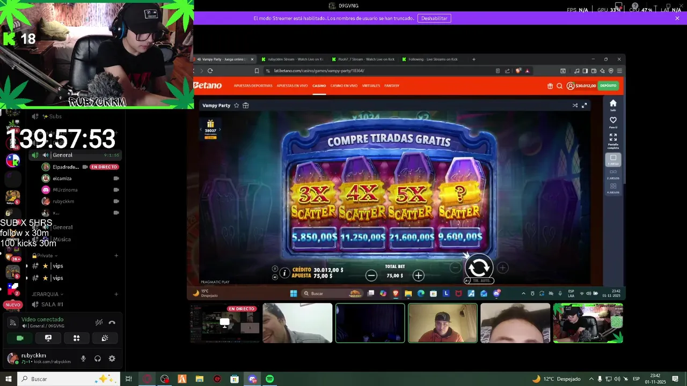The width and height of the screenshot is (687, 386).
Task: Mute the Discord microphone
Action: click(x=83, y=359)
